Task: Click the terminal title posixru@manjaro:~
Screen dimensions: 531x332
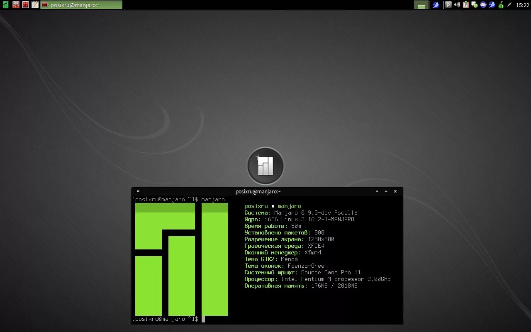Action: [258, 191]
